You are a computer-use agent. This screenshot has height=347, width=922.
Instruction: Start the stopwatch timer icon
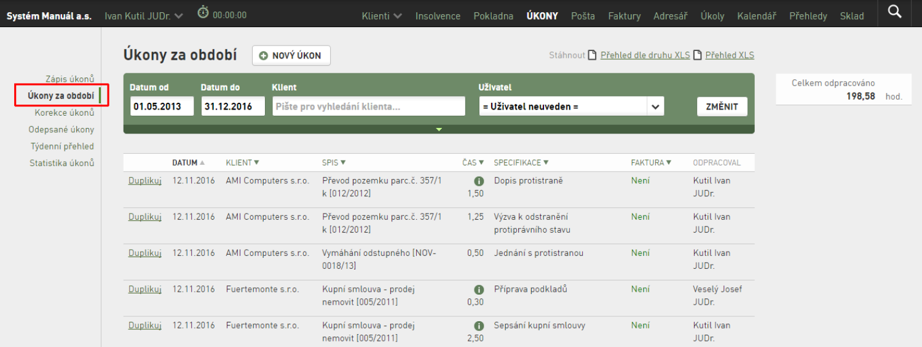tap(203, 12)
